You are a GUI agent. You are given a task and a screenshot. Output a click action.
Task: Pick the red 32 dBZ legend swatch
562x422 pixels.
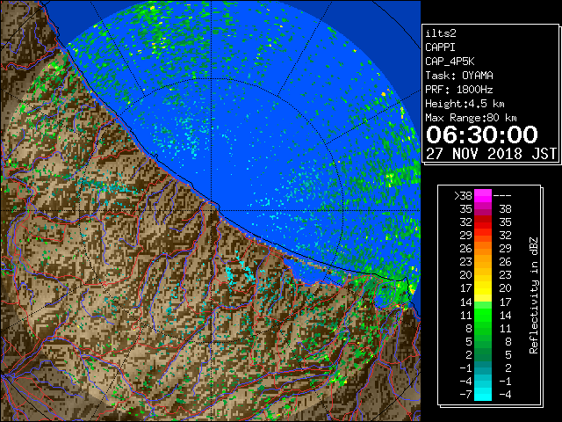[x=483, y=222]
